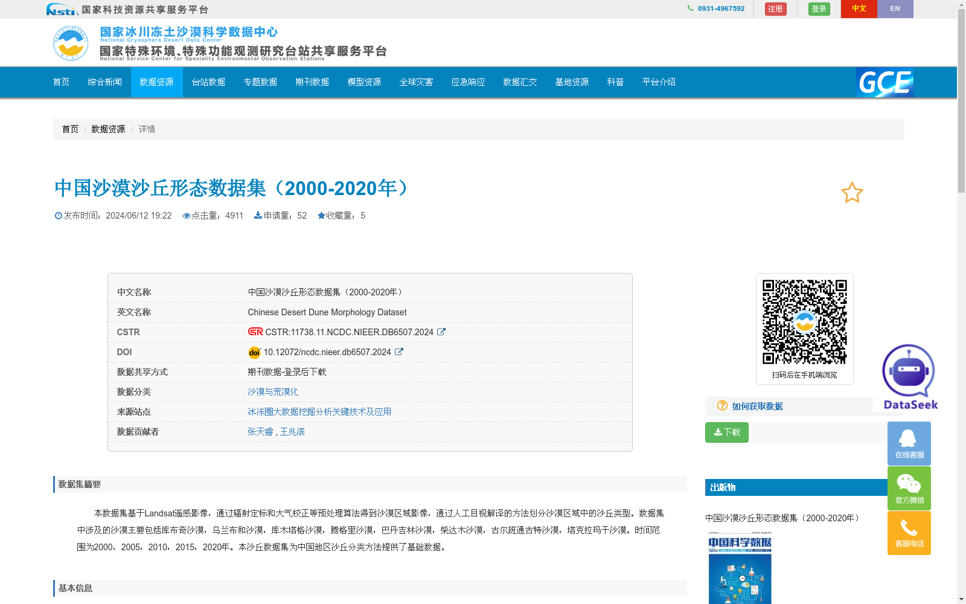Click the GCE banner logo
The width and height of the screenshot is (966, 604).
click(884, 82)
